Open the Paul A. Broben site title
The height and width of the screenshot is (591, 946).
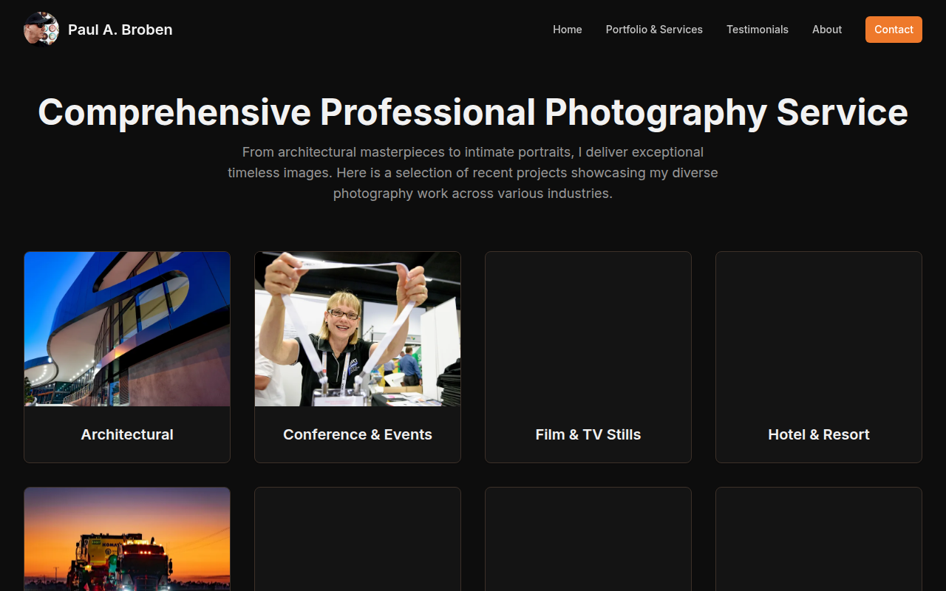[x=120, y=30]
